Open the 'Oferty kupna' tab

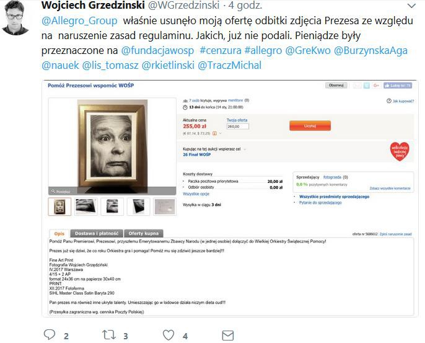(144, 233)
